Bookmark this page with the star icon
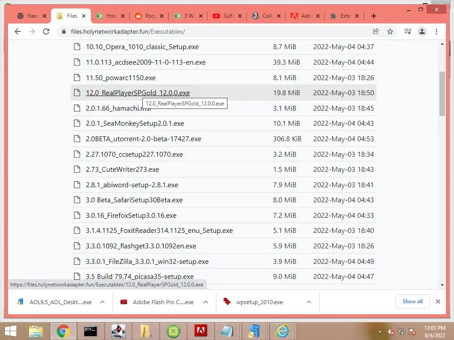The height and width of the screenshot is (340, 454). 390,31
